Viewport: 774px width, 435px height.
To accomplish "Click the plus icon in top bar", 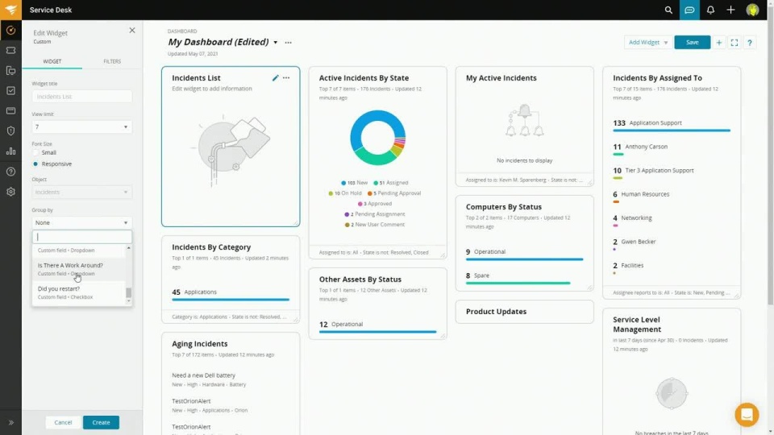I will [730, 10].
